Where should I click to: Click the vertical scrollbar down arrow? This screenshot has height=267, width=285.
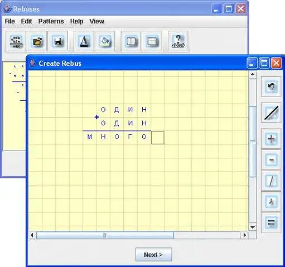click(x=253, y=227)
